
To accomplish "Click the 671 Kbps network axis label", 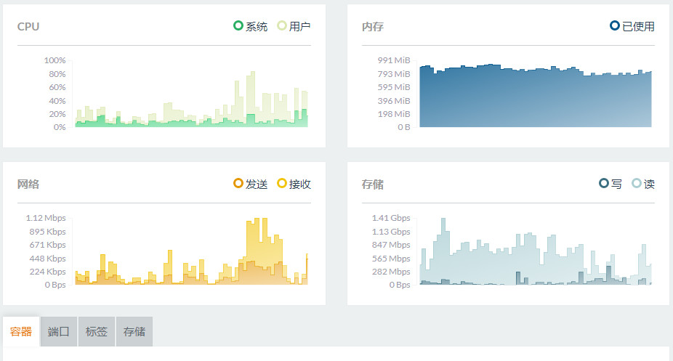I will 48,246.
